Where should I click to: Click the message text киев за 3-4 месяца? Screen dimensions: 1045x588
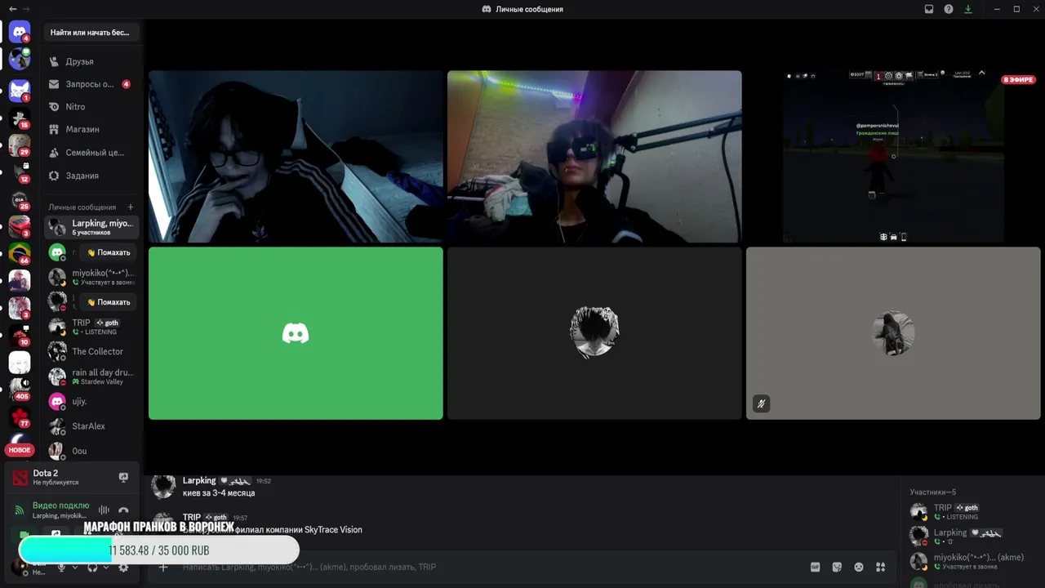coord(219,493)
